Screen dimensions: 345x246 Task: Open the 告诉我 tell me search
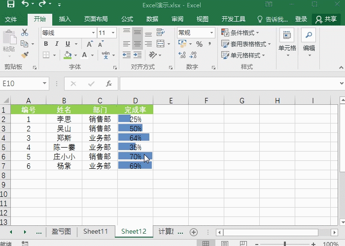[273, 19]
